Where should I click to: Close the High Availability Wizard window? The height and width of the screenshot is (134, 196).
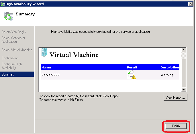(x=190, y=4)
